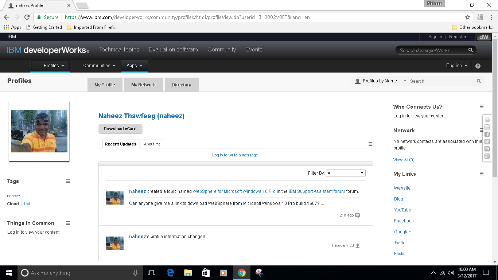Click the Profiles search magnifier icon
498x280 pixels.
point(479,81)
